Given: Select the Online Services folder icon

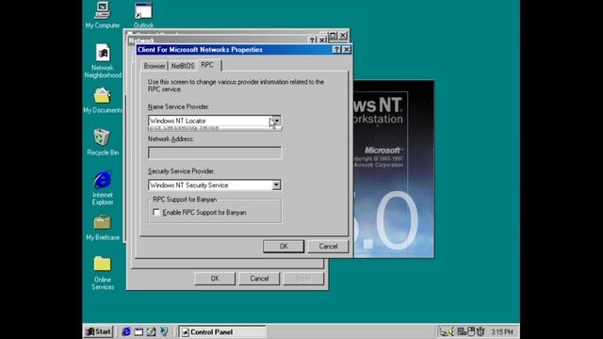Looking at the screenshot, I should pos(103,273).
